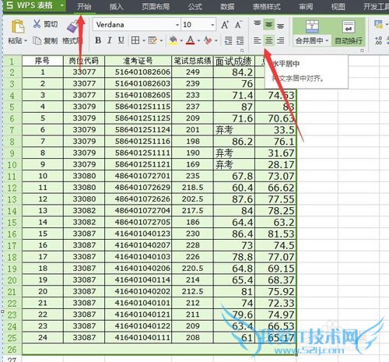Toggle underline formatting

click(x=121, y=40)
